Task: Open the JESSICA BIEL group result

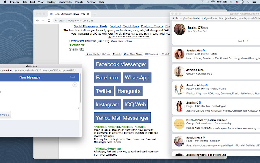Action: pos(216,72)
